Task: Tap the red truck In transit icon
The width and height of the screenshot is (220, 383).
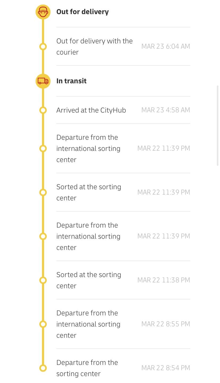Action: click(43, 81)
